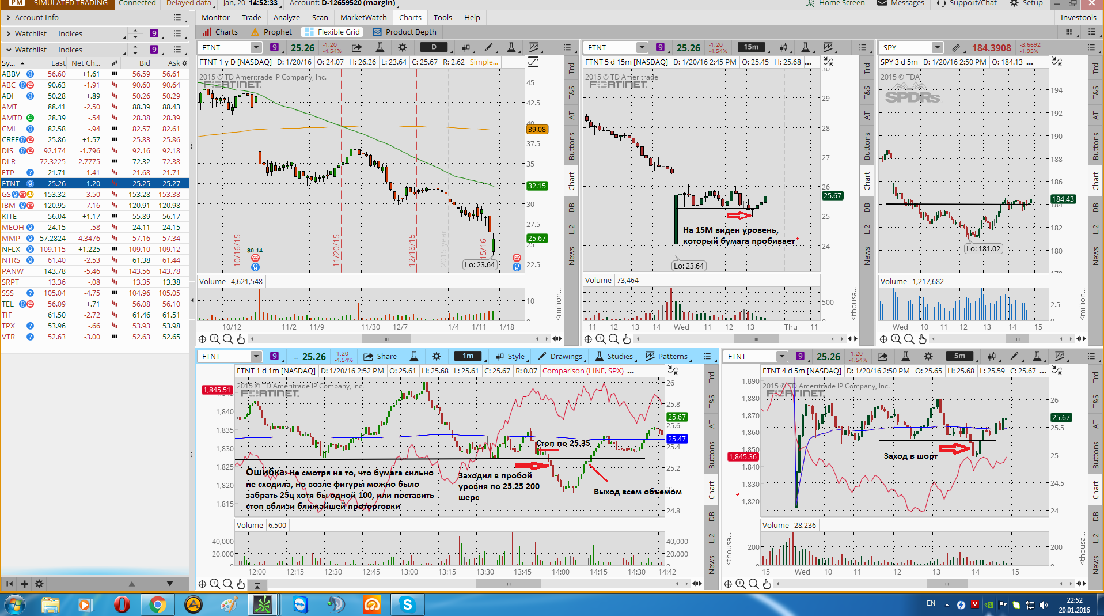Open symbol dropdown on the SPY chart
The height and width of the screenshot is (616, 1104).
[x=937, y=47]
